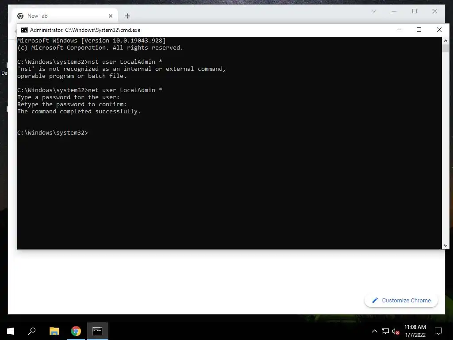The image size is (453, 340).
Task: Maximize the cmd.exe window
Action: [x=419, y=30]
